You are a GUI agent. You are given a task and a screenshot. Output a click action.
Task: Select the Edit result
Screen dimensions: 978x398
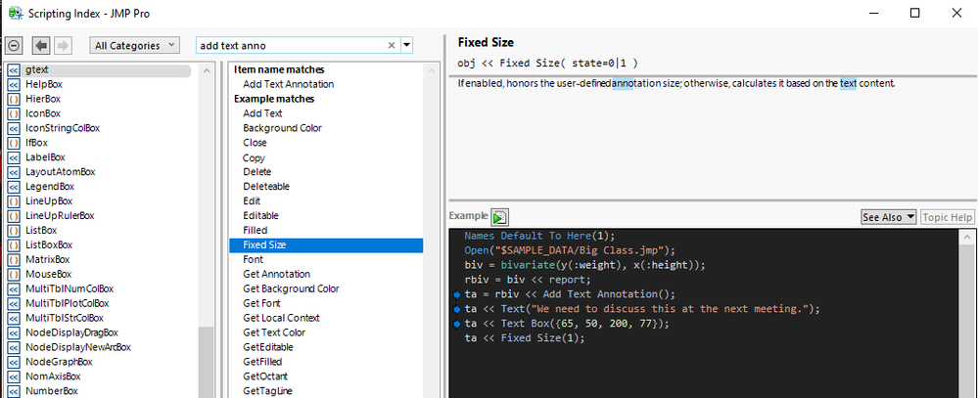(x=252, y=201)
